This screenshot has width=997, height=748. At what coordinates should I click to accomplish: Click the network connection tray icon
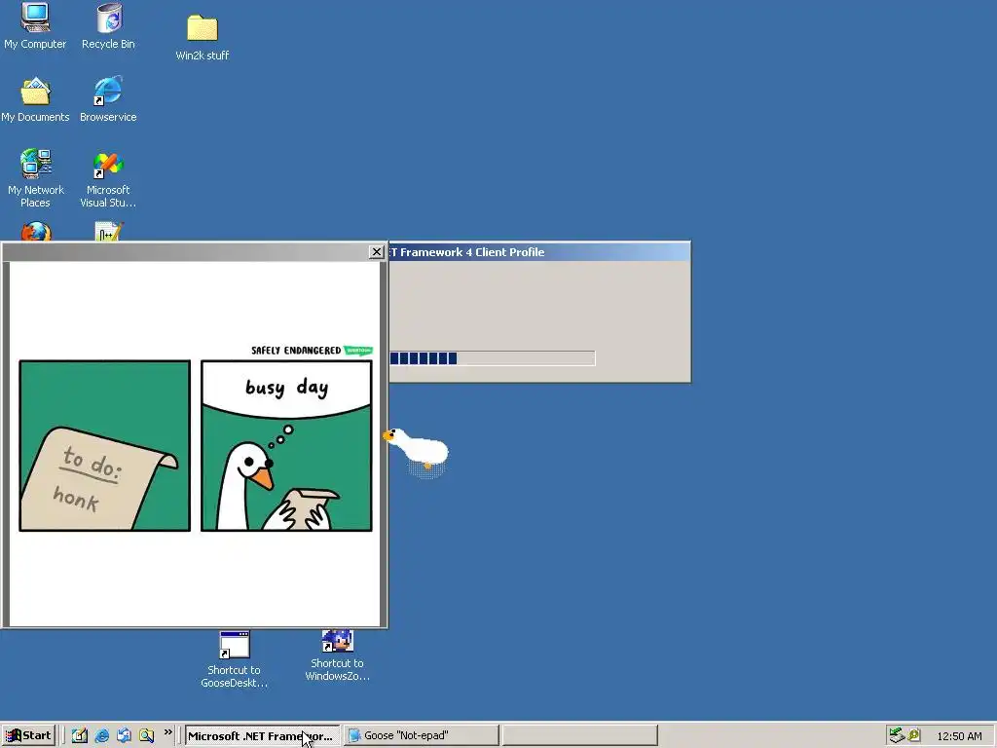(x=897, y=736)
